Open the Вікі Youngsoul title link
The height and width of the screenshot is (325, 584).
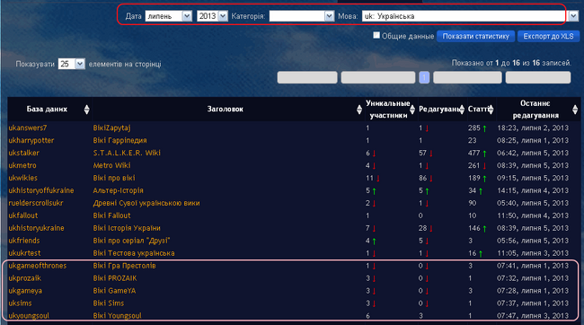point(117,316)
